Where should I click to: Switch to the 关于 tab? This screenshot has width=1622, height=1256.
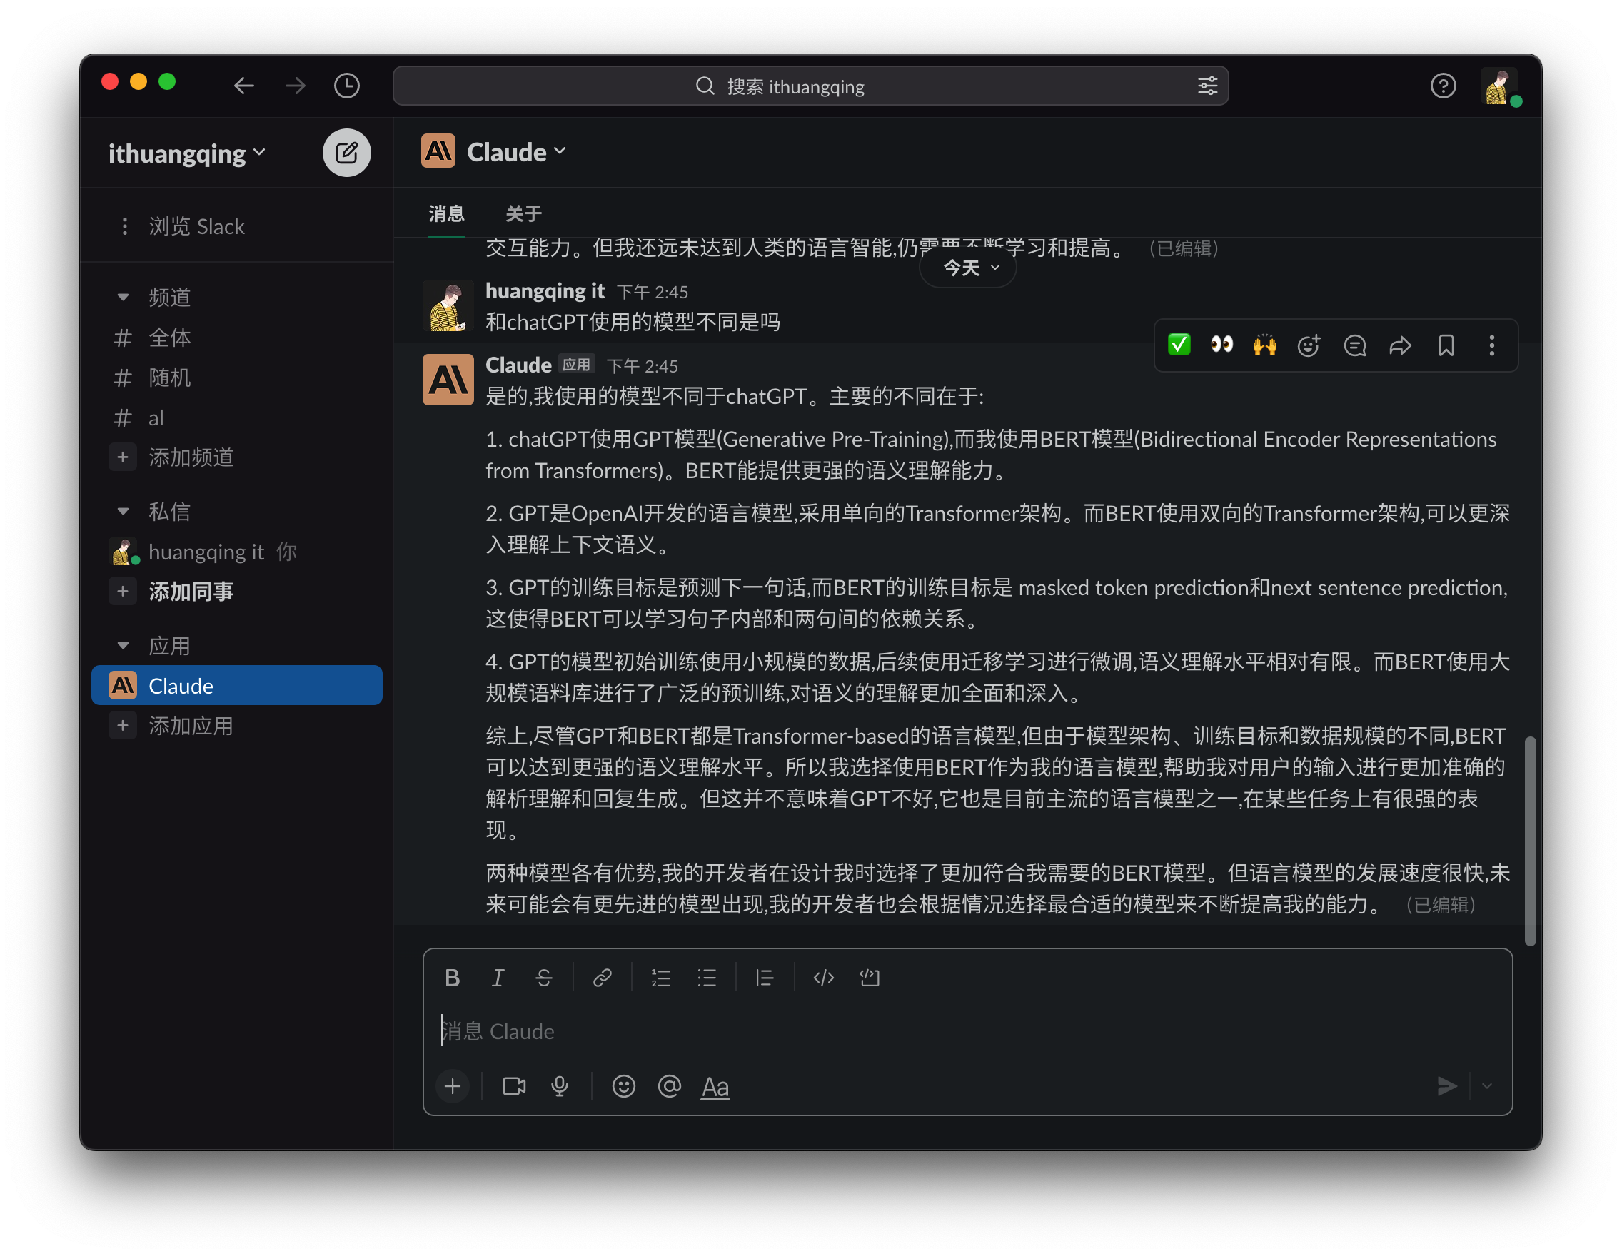pos(523,214)
